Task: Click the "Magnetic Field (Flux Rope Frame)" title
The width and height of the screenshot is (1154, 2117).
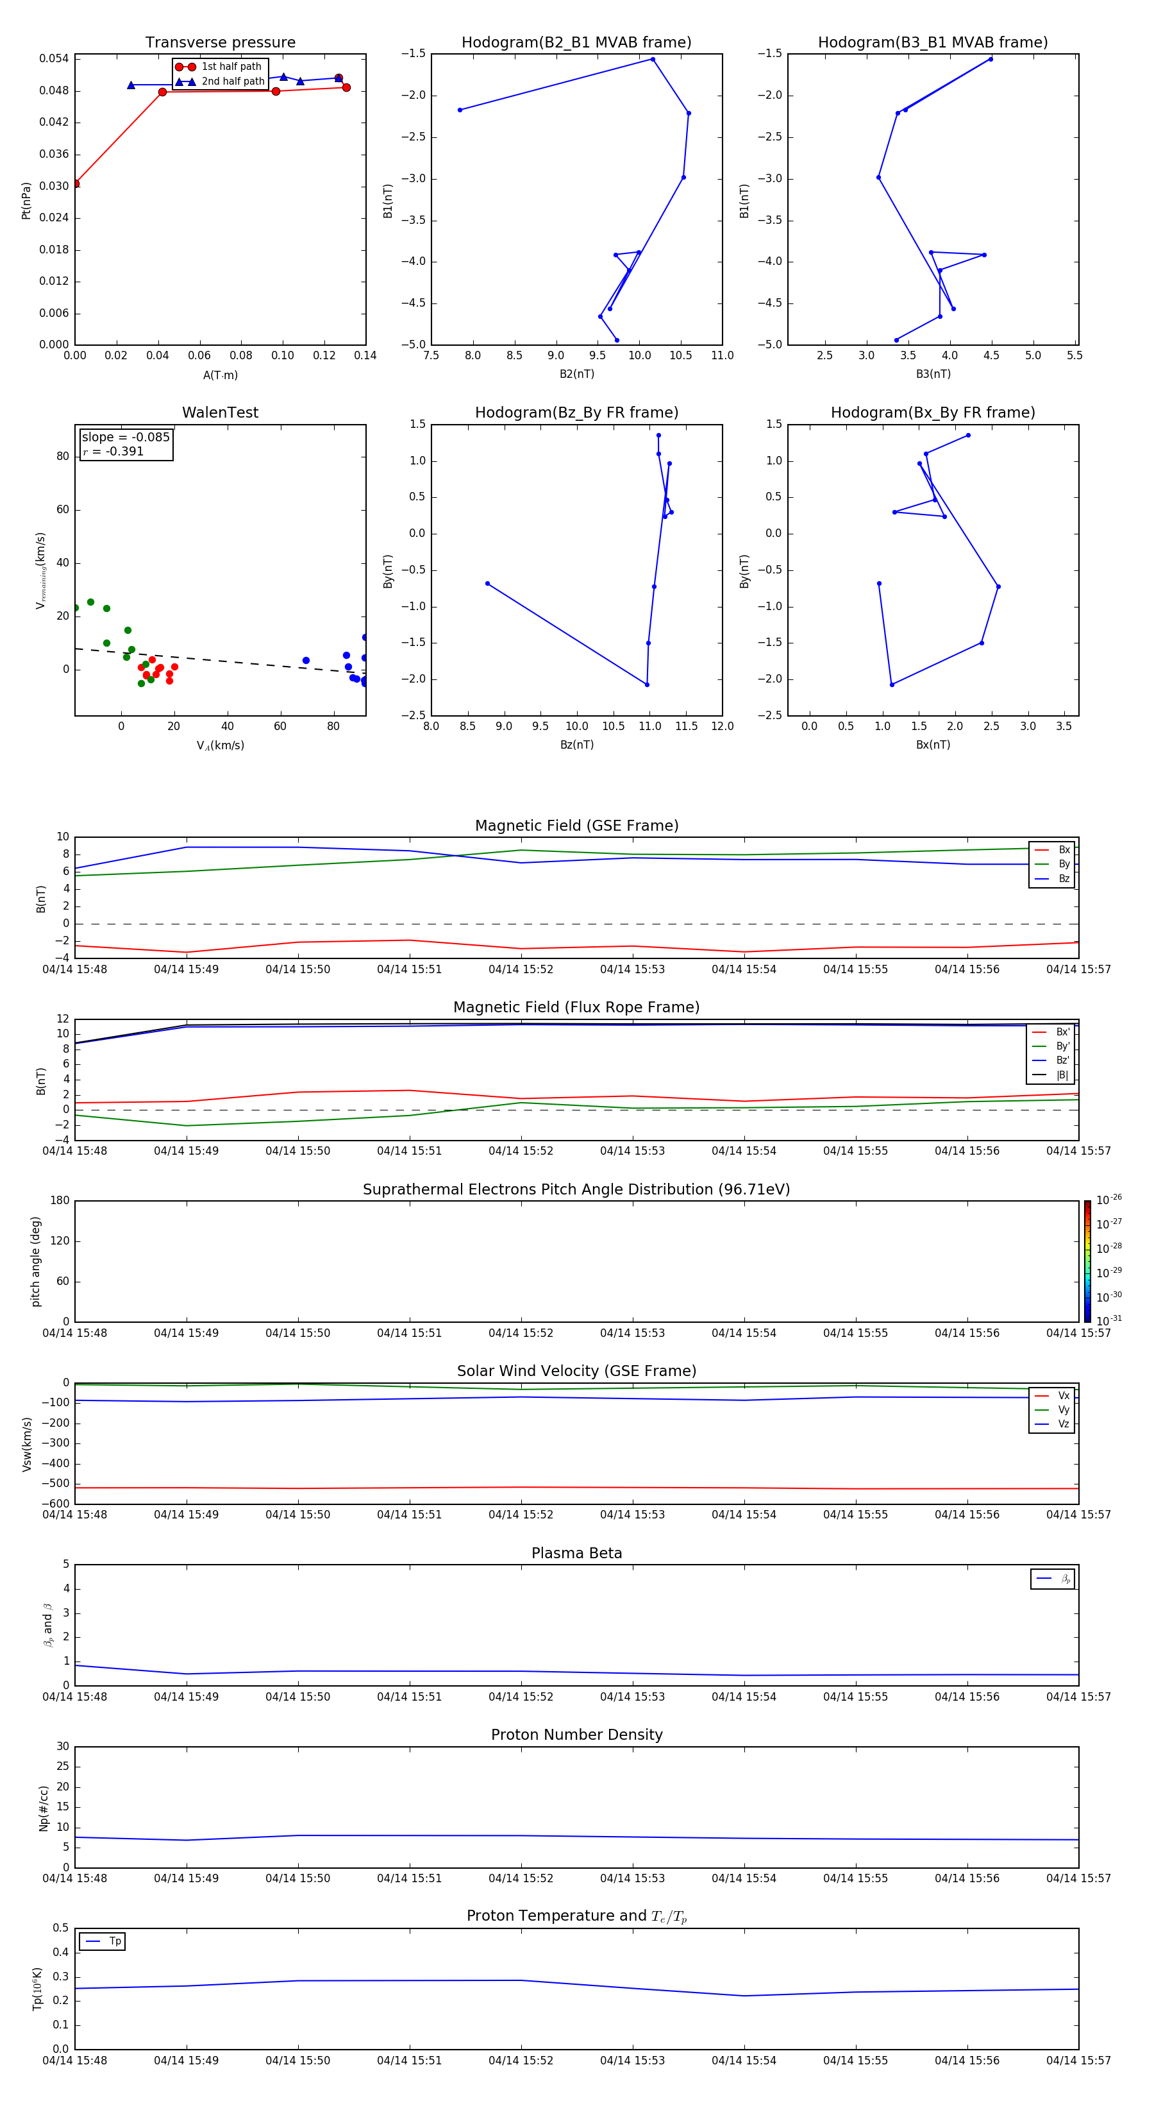Action: point(576,1008)
